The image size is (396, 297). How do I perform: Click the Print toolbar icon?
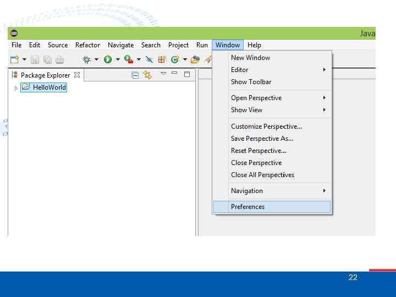(59, 60)
